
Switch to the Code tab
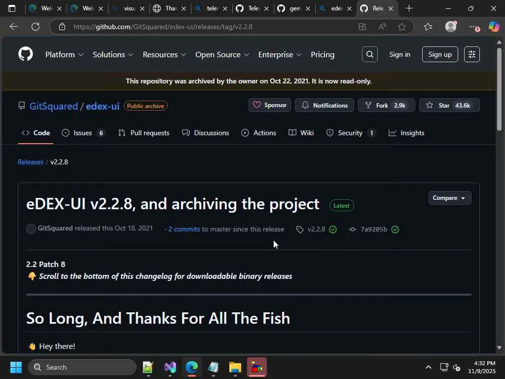pyautogui.click(x=36, y=133)
